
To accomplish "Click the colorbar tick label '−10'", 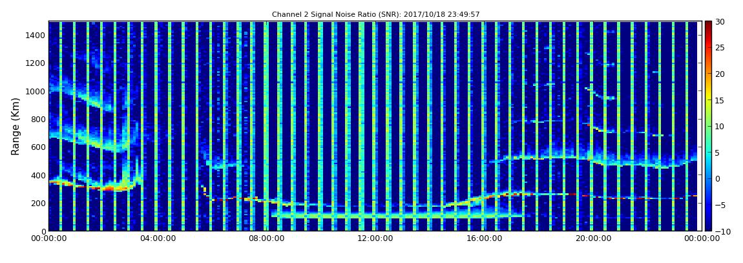I will pos(722,231).
